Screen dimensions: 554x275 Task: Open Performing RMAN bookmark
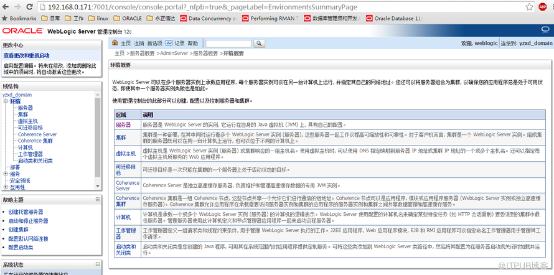tap(270, 19)
